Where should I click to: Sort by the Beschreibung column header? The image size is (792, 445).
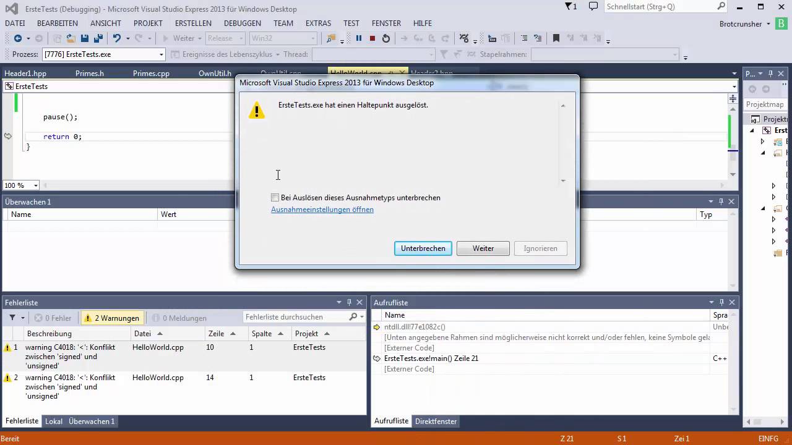coord(49,334)
